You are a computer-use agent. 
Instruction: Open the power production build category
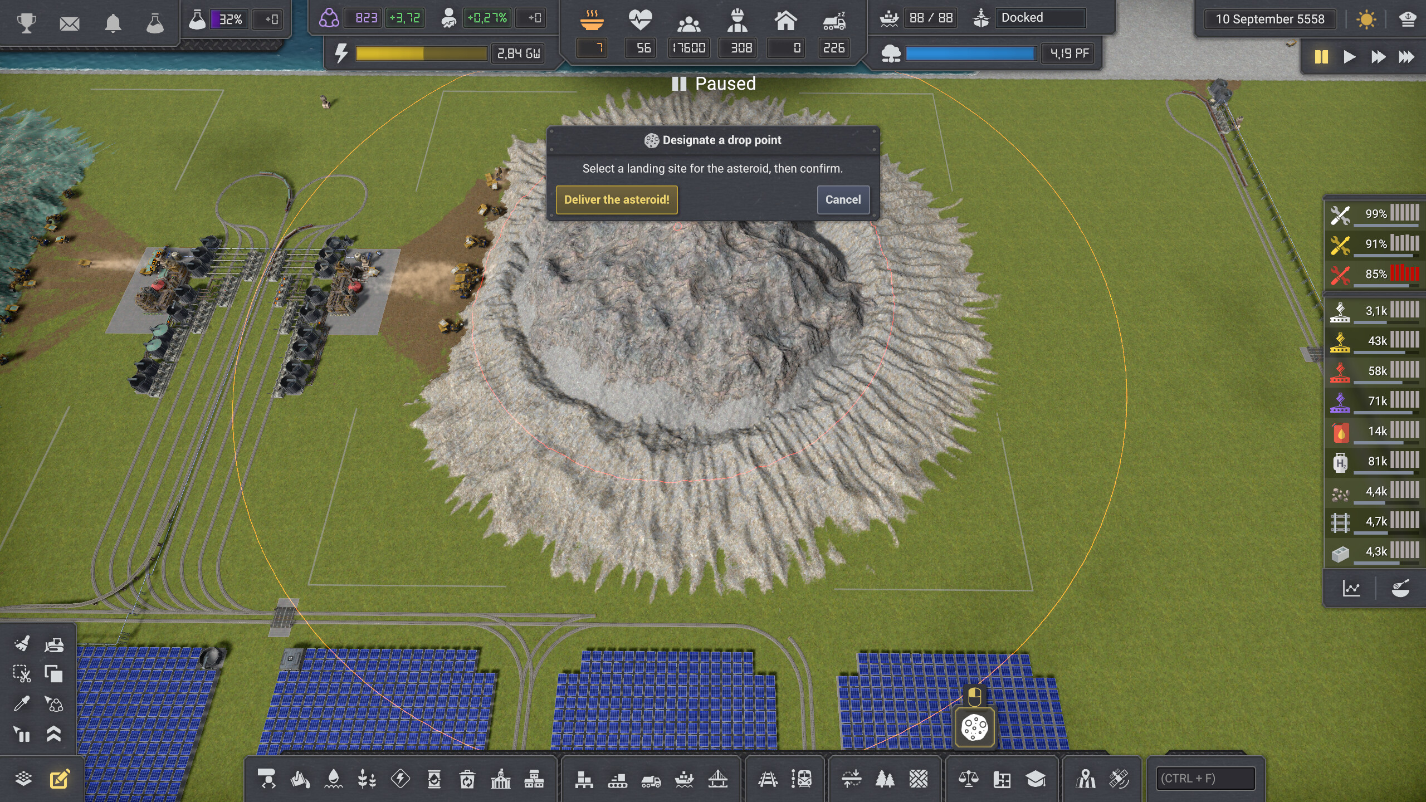(x=401, y=779)
